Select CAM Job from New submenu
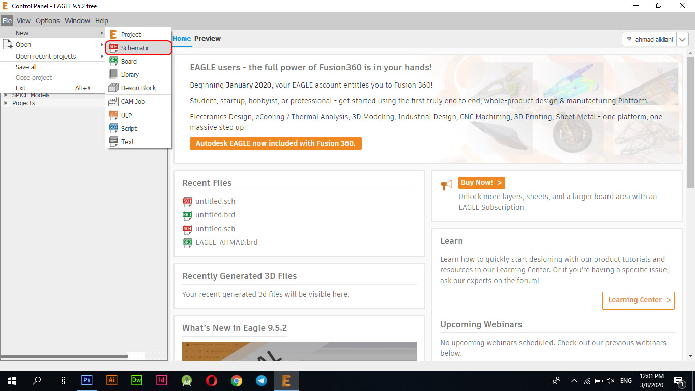 point(138,101)
